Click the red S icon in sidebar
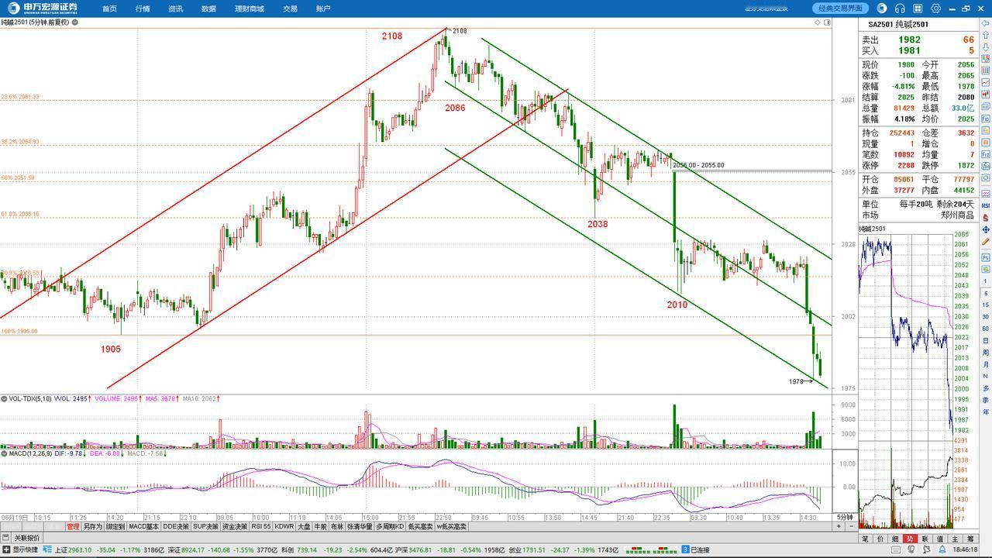The image size is (992, 558). pyautogui.click(x=985, y=218)
